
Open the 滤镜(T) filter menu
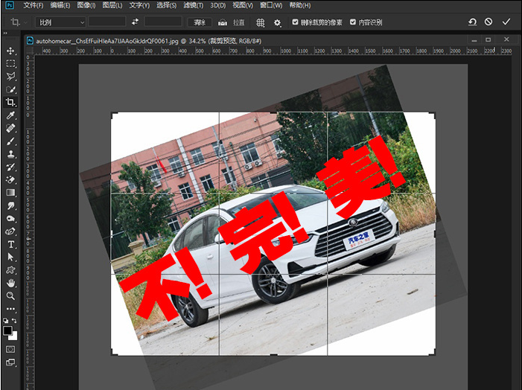(194, 5)
